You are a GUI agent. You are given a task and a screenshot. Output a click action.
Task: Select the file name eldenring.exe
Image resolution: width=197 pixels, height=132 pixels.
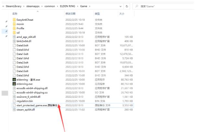click(x=25, y=84)
